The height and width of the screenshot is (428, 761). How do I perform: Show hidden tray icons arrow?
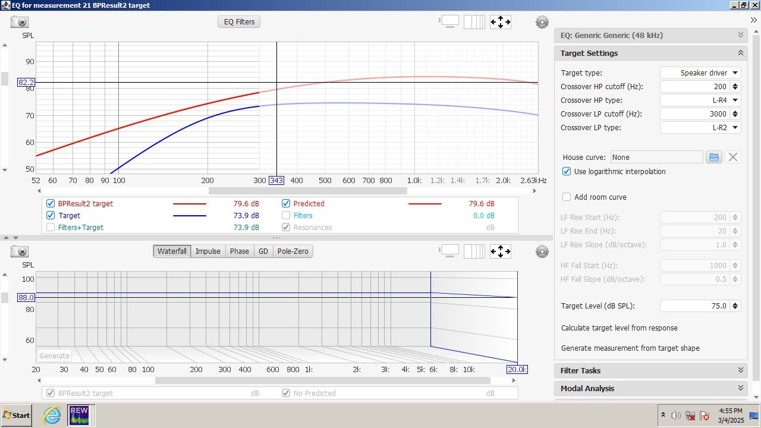tap(663, 415)
